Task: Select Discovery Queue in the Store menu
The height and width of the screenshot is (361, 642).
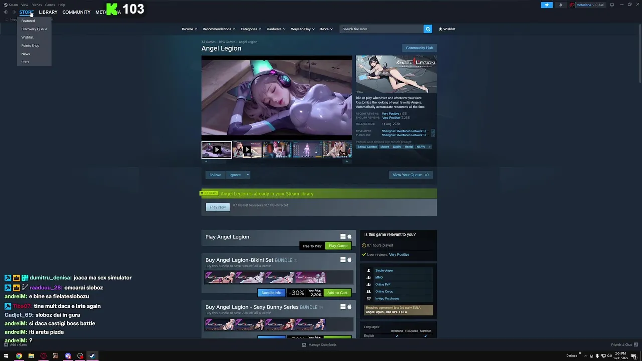Action: pos(34,29)
